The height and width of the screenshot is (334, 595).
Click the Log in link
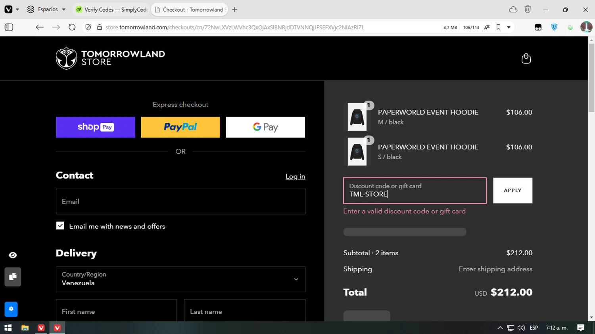tap(295, 176)
